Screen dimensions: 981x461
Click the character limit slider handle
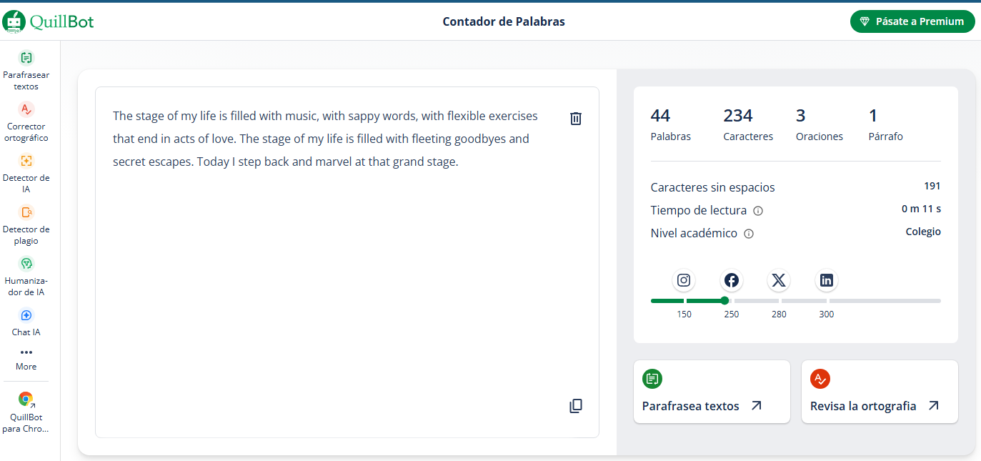[724, 301]
